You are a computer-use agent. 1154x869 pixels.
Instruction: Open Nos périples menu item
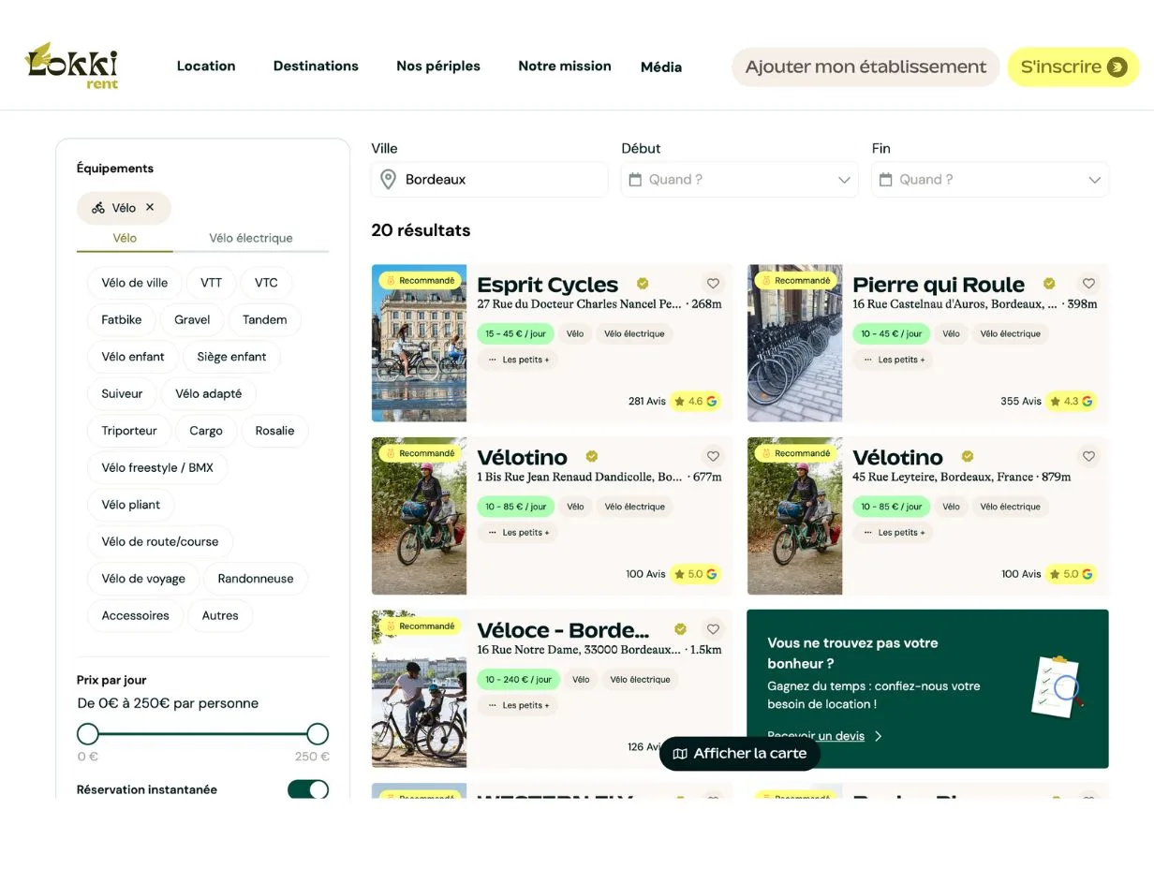pos(438,66)
